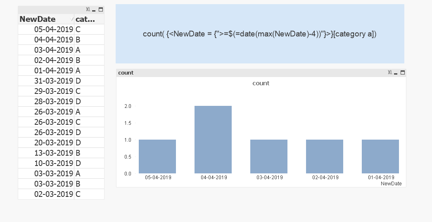This screenshot has width=432, height=222.
Task: Select category D in the 31-03-2019 row
Action: 89,81
